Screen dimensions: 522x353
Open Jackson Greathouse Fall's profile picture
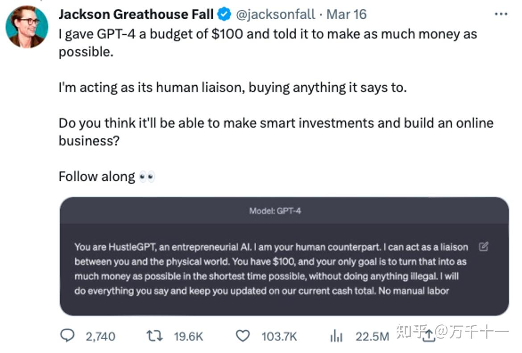coord(27,27)
